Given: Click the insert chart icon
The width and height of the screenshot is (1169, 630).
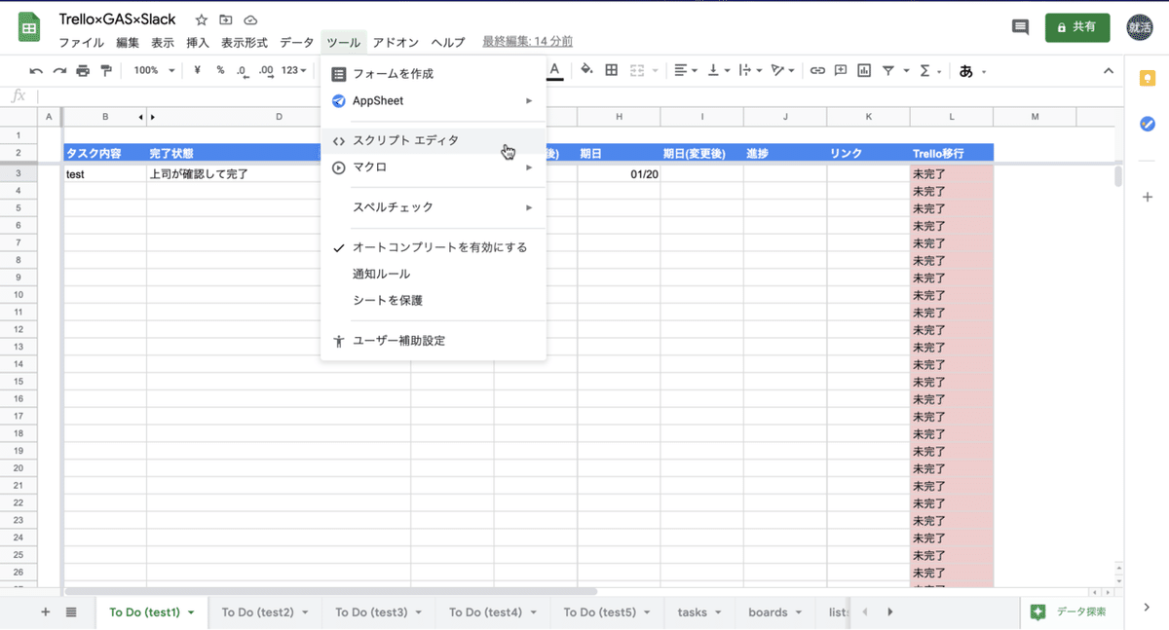Looking at the screenshot, I should [x=864, y=70].
